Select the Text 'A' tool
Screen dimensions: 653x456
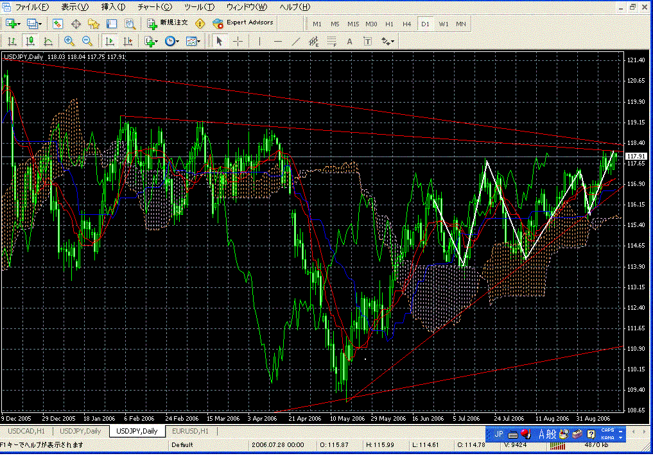(x=349, y=41)
